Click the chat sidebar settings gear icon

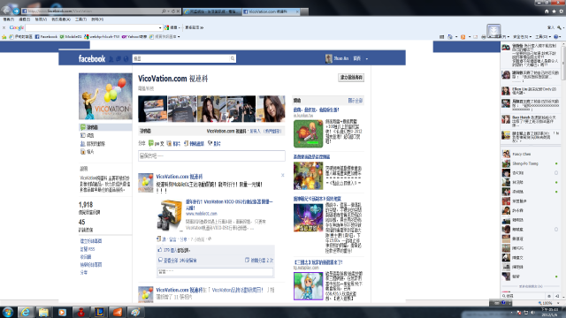549,296
